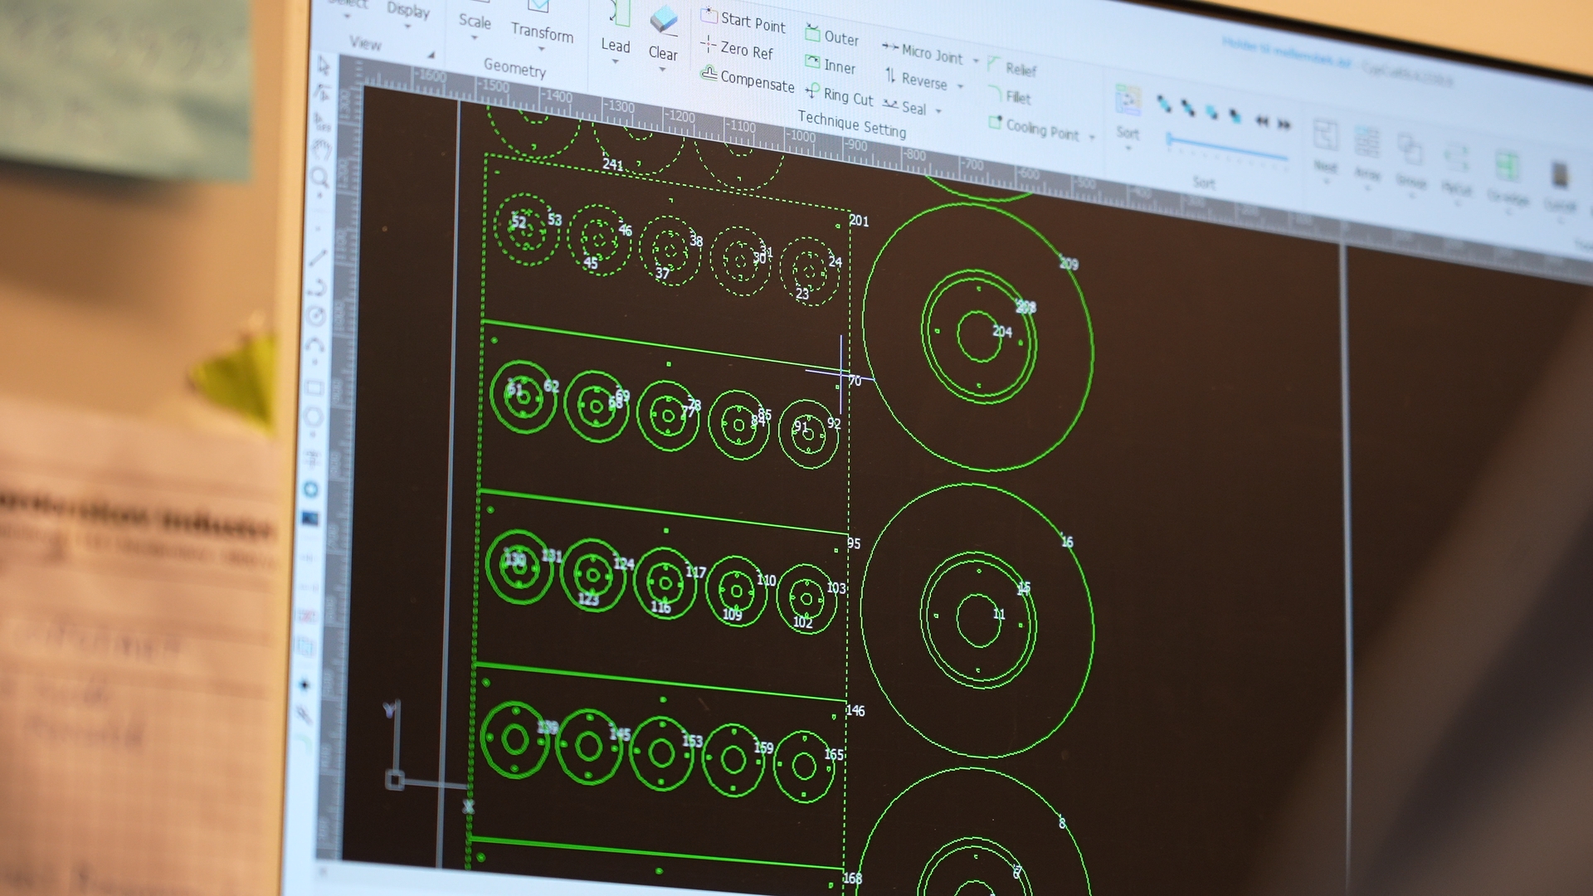Select the zoom magnifier tool in sidebar

pyautogui.click(x=320, y=178)
